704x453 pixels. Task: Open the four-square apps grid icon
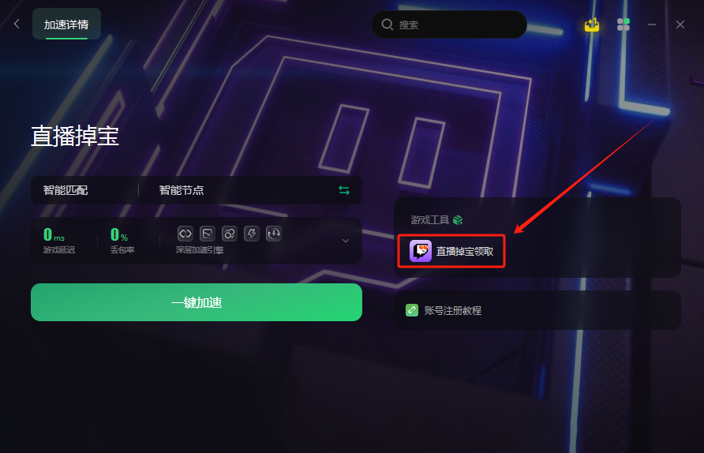pyautogui.click(x=623, y=24)
